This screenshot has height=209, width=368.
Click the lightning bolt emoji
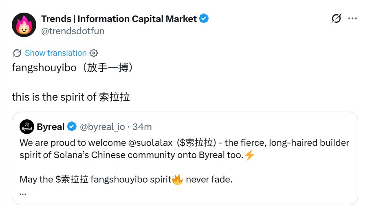250,155
